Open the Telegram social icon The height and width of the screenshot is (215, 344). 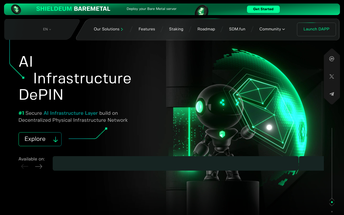click(332, 94)
